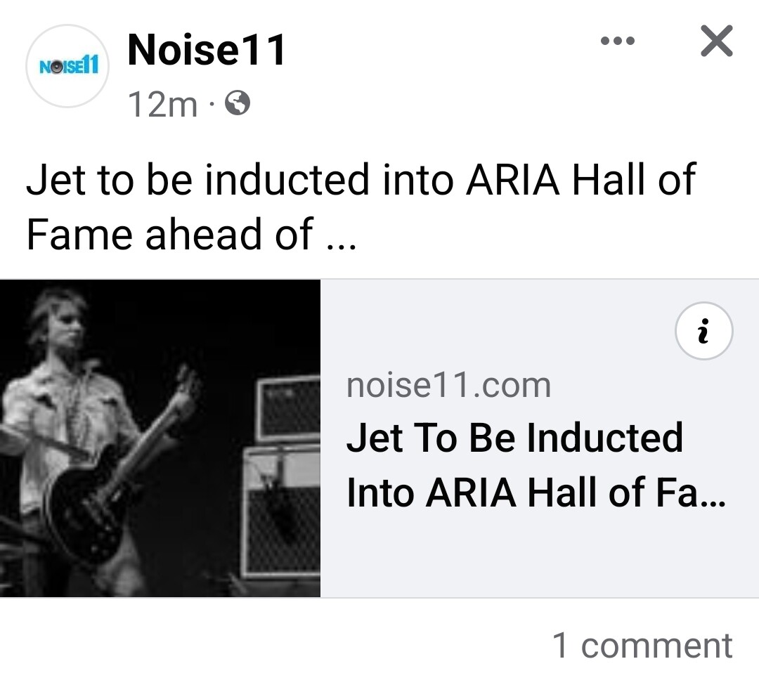Open the circular info icon on link card

tap(703, 331)
